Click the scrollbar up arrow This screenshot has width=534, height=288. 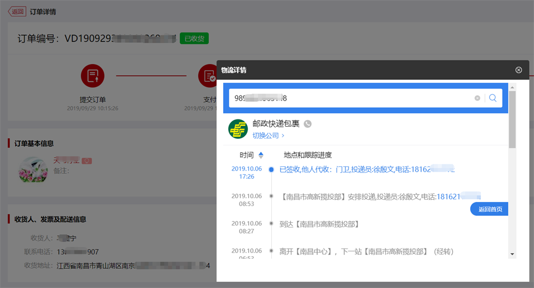[x=512, y=87]
